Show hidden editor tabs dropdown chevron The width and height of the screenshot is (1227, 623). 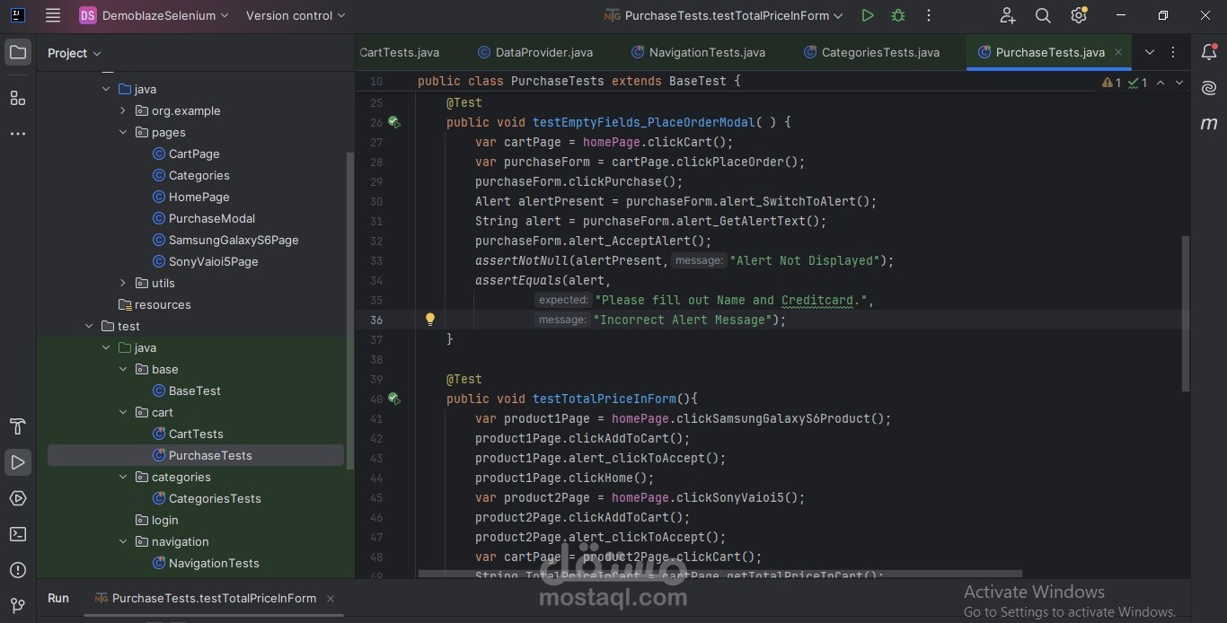click(1149, 52)
